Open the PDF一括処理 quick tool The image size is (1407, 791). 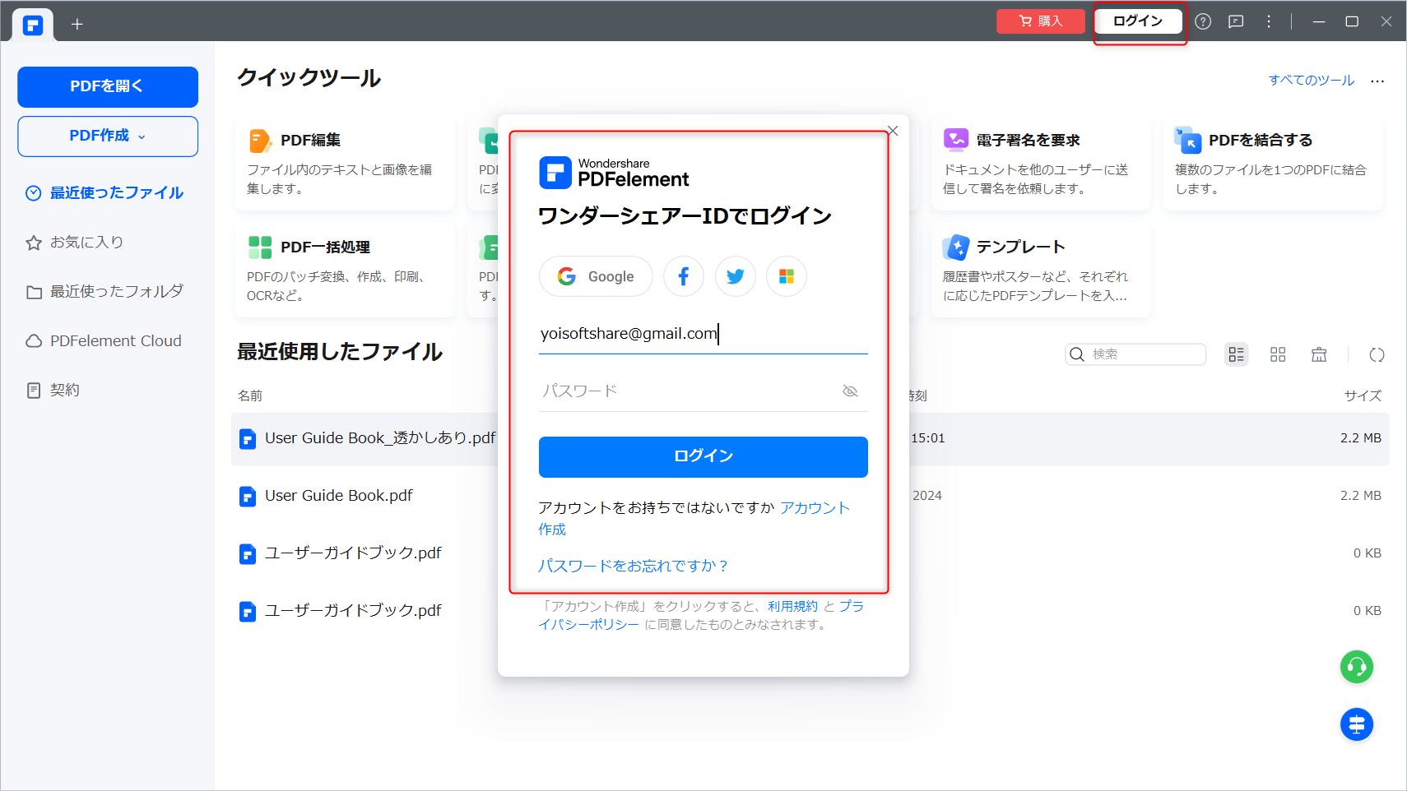[x=345, y=271]
